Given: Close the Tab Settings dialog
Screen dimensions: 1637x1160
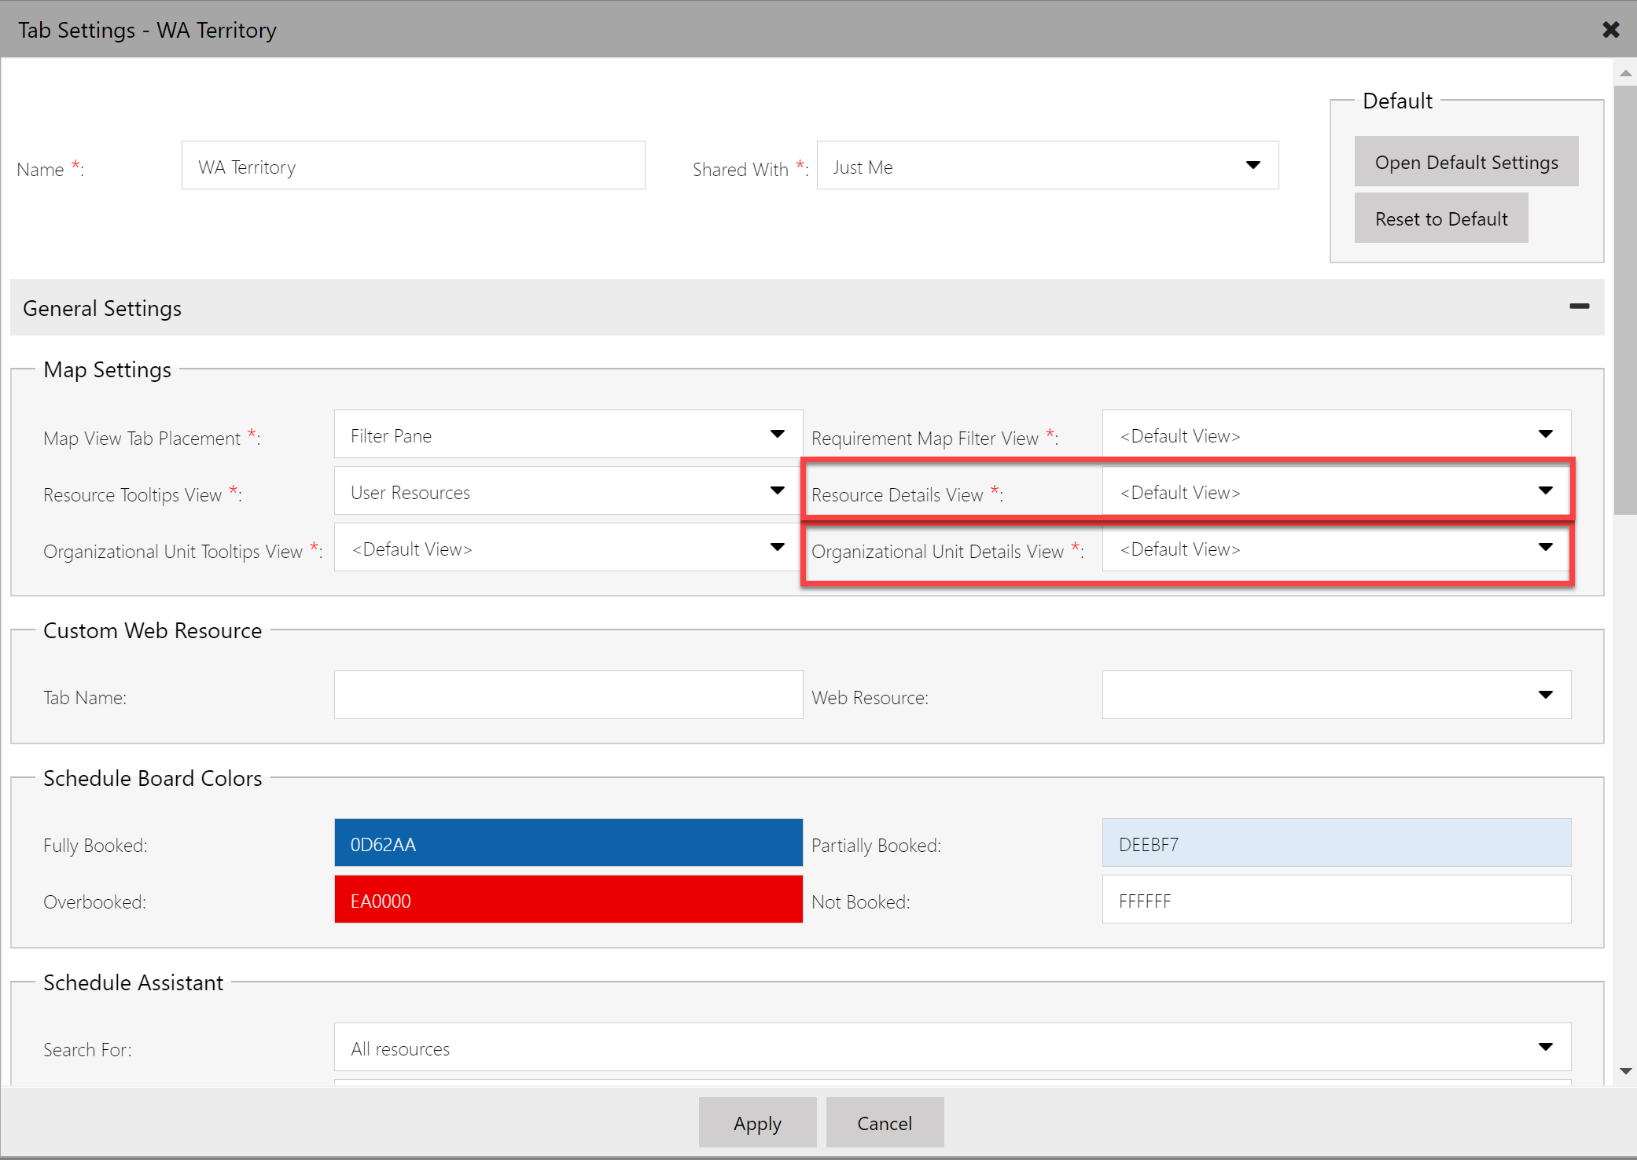Looking at the screenshot, I should [x=1610, y=29].
